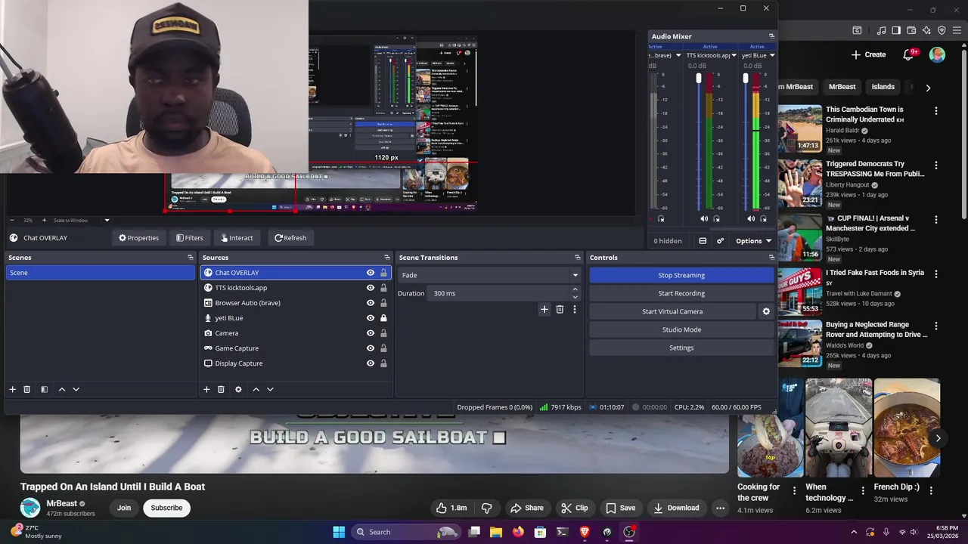Mute the TTS kicktools.app mixer channel
The height and width of the screenshot is (544, 968).
pyautogui.click(x=704, y=218)
